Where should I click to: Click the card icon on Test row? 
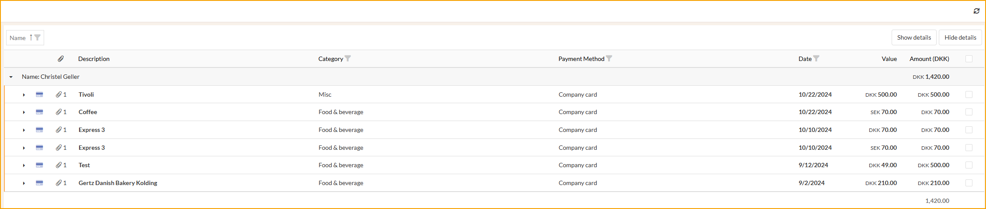click(39, 165)
